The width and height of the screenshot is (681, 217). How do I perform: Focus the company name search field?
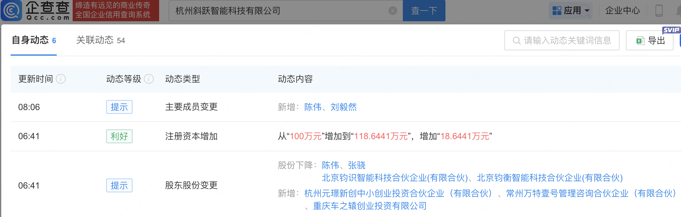[x=279, y=11]
